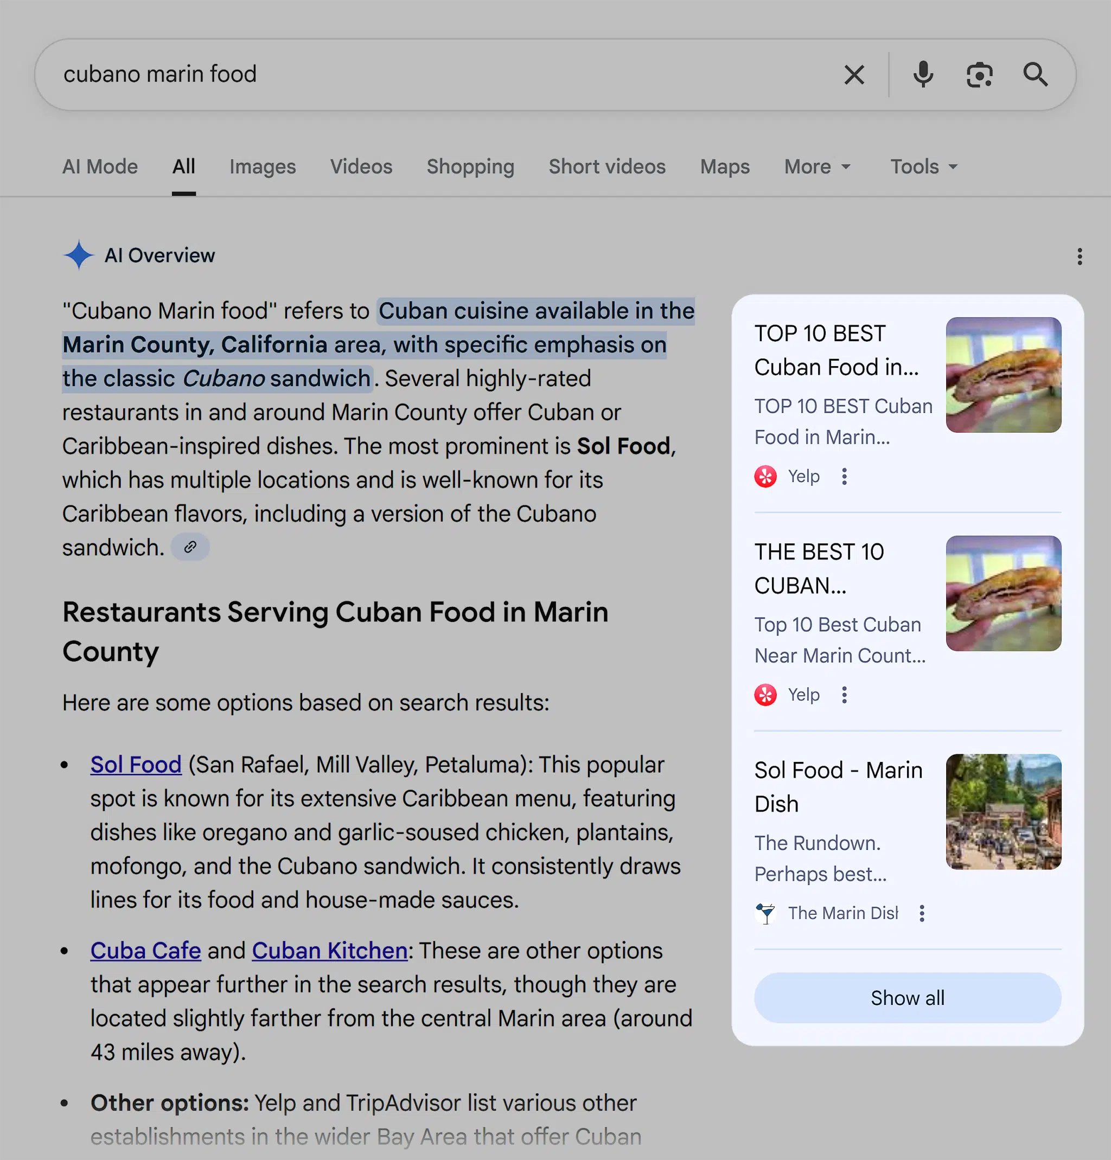The height and width of the screenshot is (1160, 1111).
Task: Open three-dot menu beside The Marin Dish
Action: (x=922, y=913)
